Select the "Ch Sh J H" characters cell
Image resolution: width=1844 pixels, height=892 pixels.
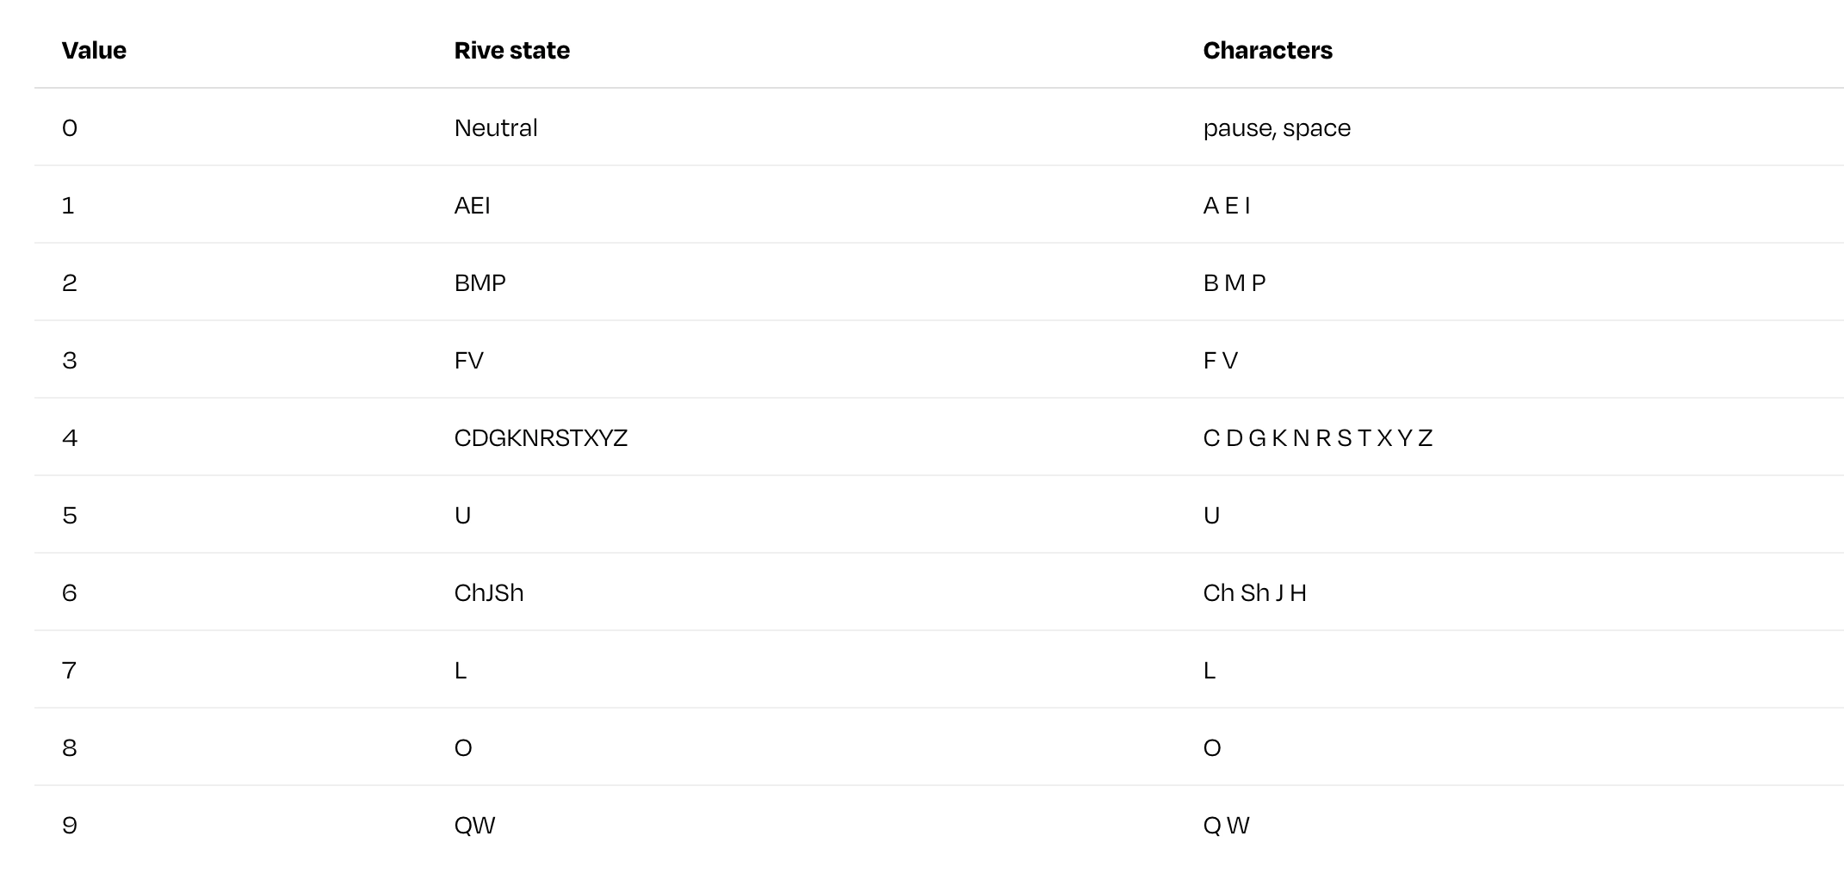pos(1254,593)
